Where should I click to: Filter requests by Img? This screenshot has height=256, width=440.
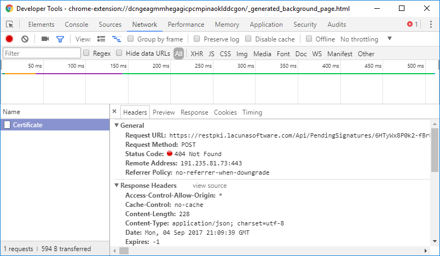pos(242,53)
